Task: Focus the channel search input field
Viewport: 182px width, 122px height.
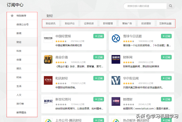Action: [145, 6]
